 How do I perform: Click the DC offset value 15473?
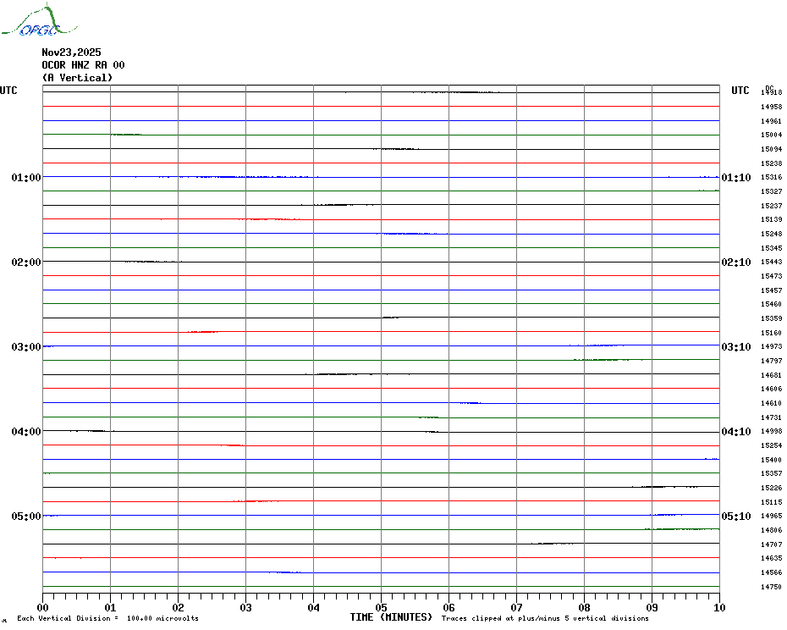click(x=771, y=276)
